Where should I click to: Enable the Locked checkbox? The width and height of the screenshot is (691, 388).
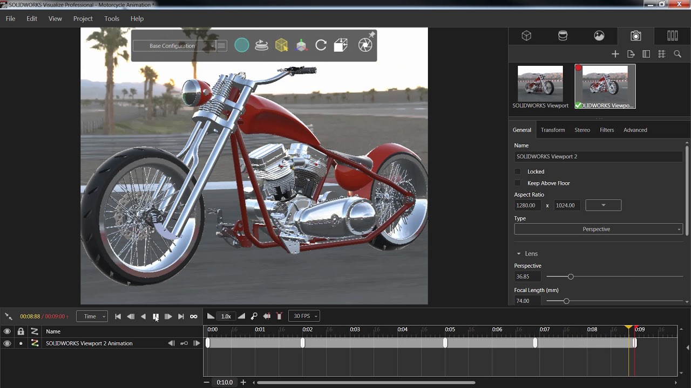click(518, 171)
